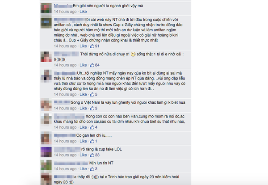Like the 'Xong con co con nao' comment
This screenshot has width=268, height=185.
pos(83,127)
